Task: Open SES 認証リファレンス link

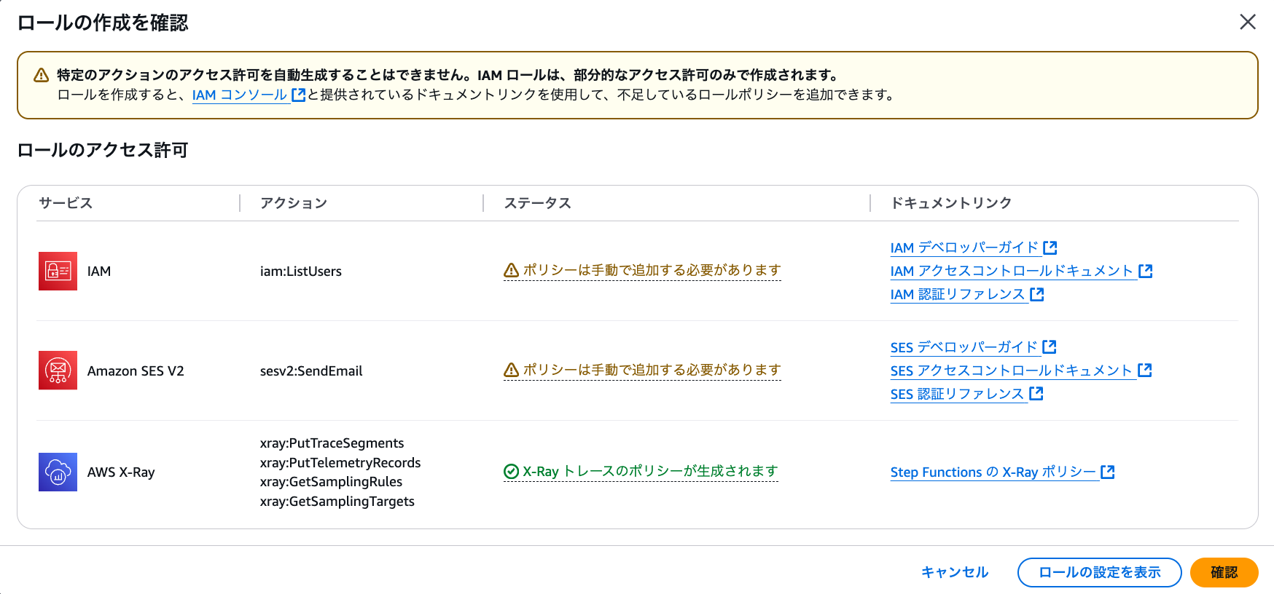Action: (x=957, y=394)
